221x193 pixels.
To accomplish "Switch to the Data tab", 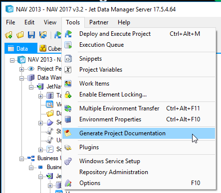I will 21,48.
